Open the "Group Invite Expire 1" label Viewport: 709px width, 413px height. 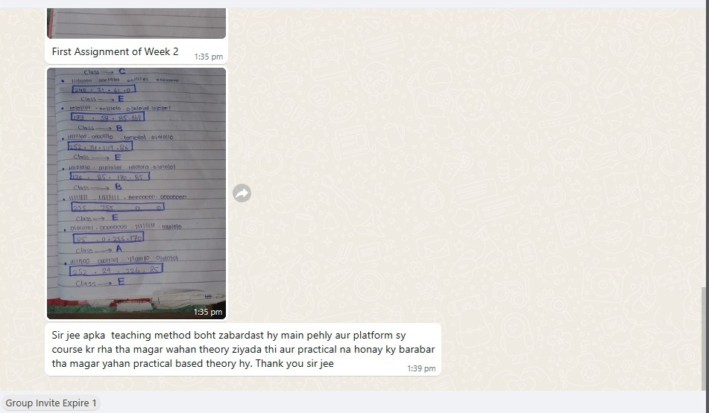click(x=51, y=403)
